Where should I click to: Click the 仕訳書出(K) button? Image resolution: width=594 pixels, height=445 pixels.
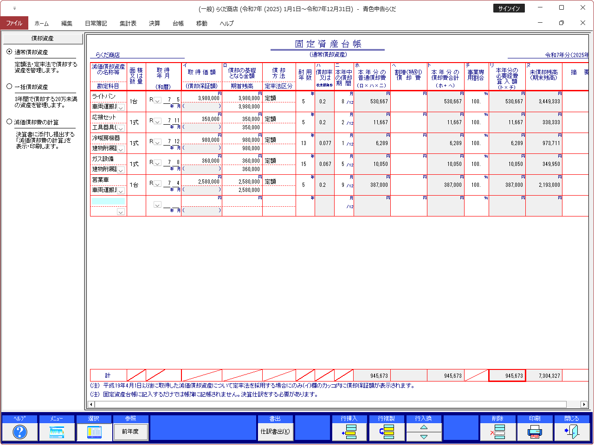click(x=275, y=432)
